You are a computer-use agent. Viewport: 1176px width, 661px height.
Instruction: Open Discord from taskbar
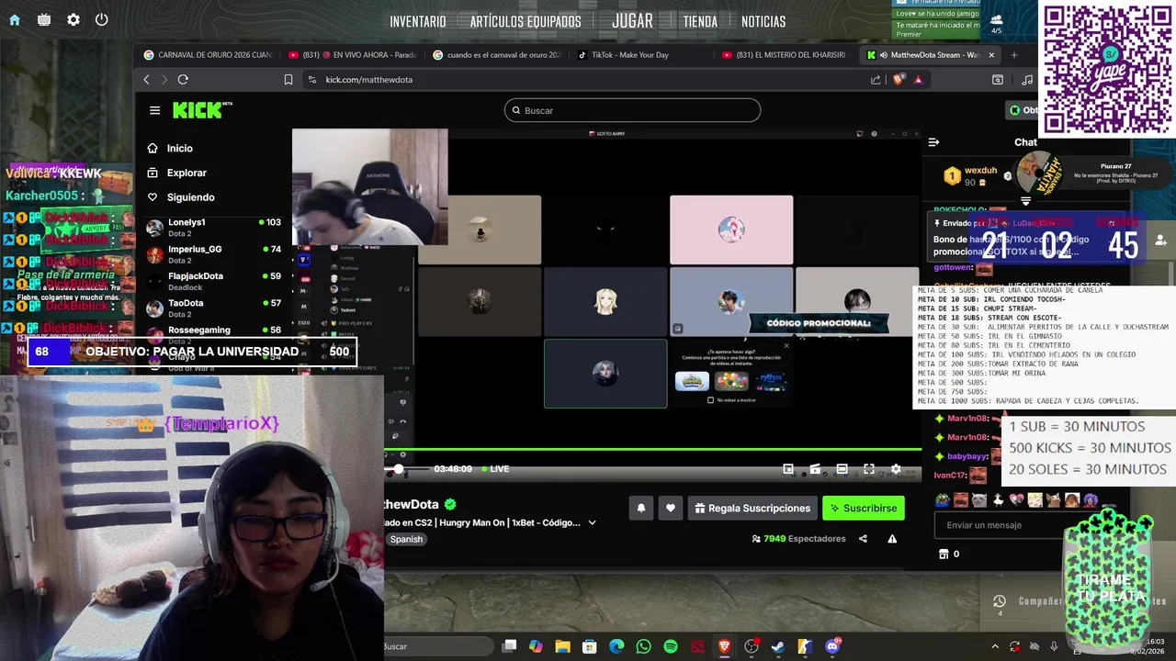[x=832, y=646]
